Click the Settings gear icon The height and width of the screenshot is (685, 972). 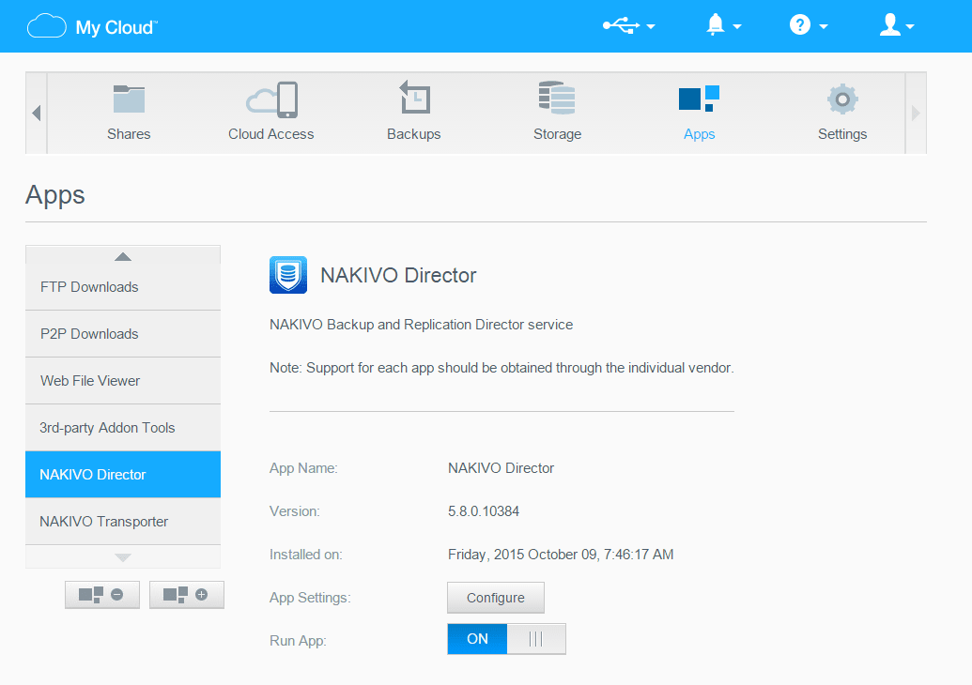(842, 99)
